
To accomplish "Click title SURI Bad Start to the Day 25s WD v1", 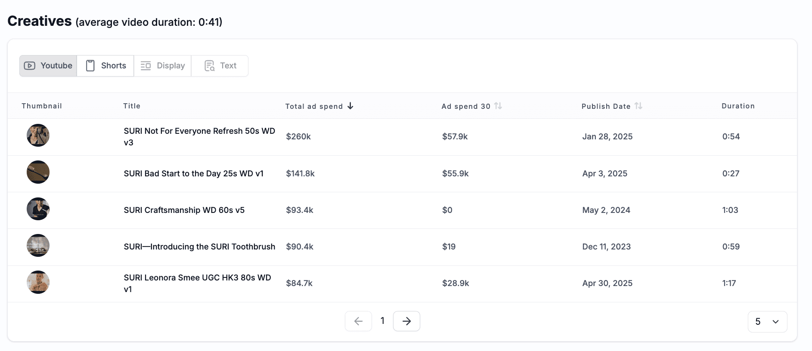I will click(x=194, y=173).
